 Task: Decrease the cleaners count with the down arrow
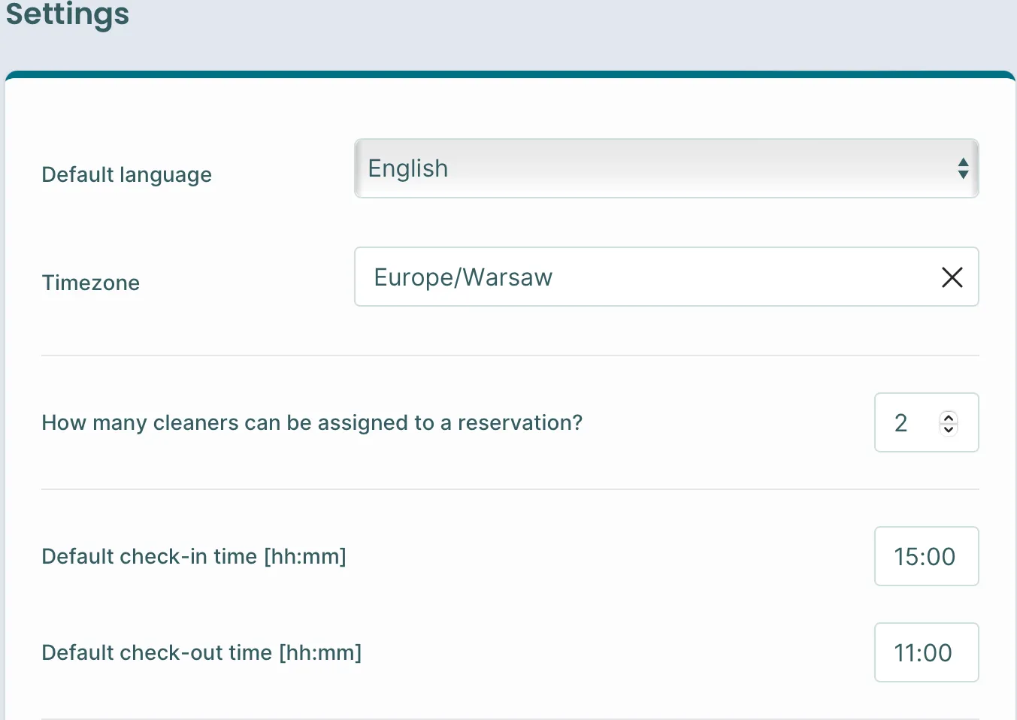coord(949,429)
